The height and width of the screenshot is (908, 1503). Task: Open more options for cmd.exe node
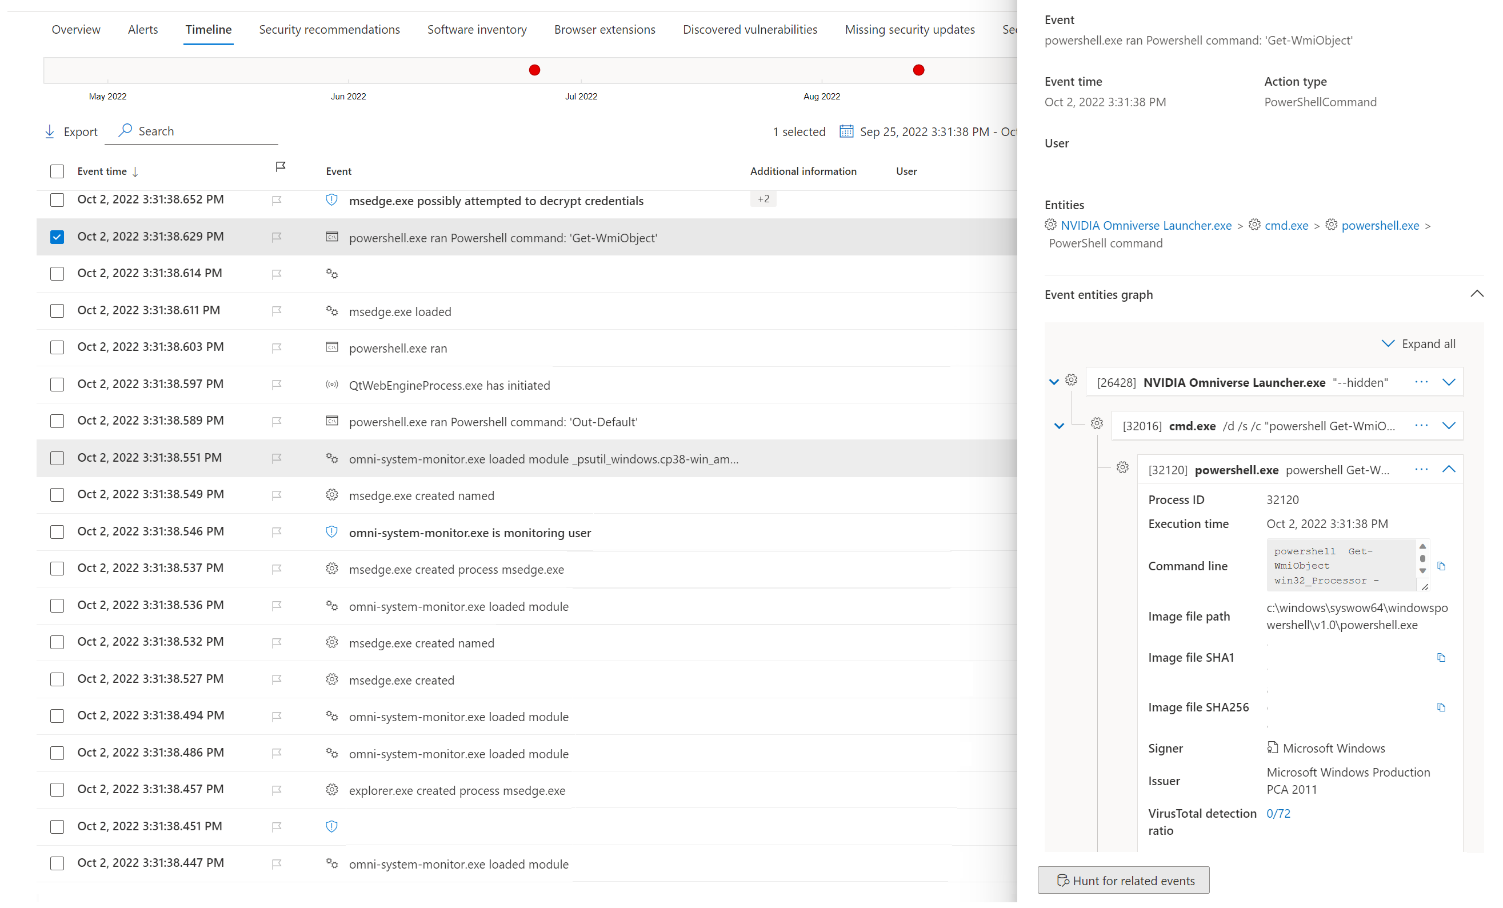click(x=1421, y=426)
